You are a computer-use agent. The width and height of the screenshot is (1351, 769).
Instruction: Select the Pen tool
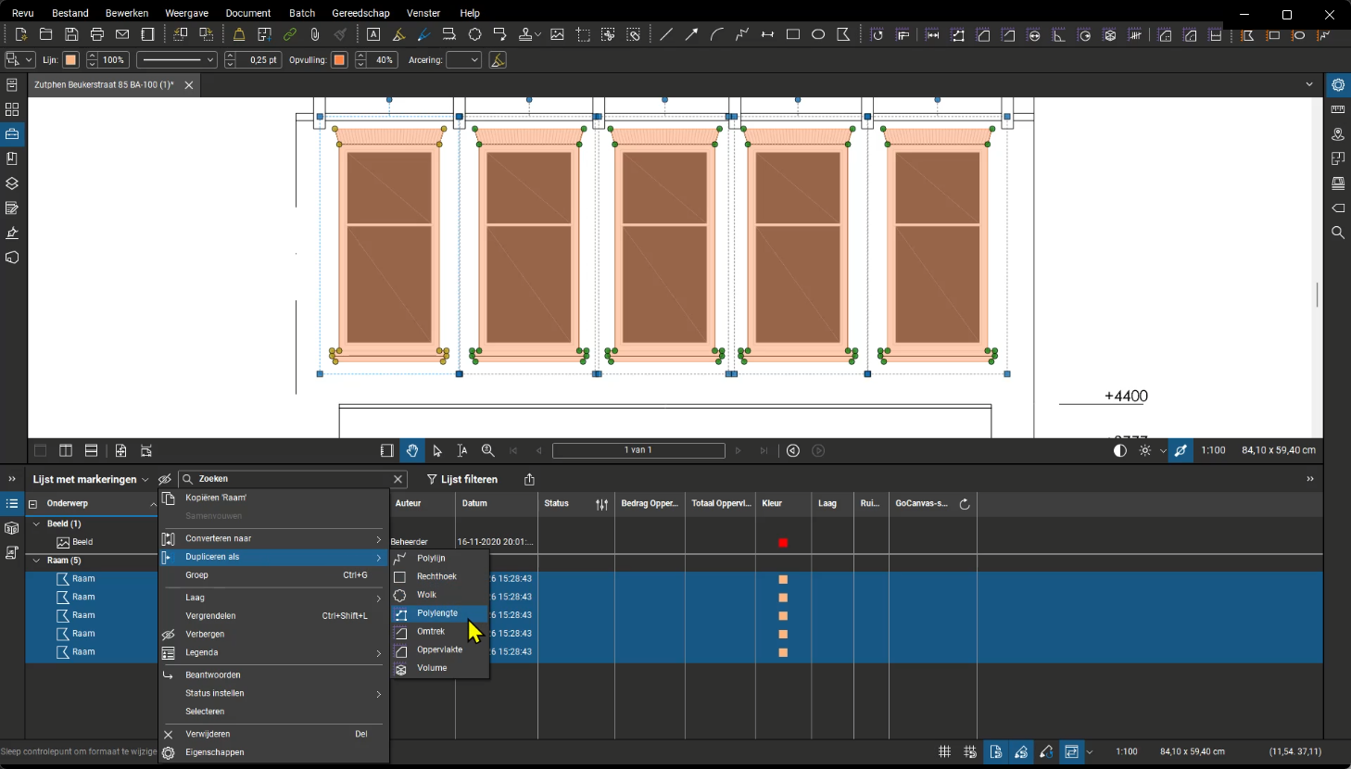coord(423,34)
